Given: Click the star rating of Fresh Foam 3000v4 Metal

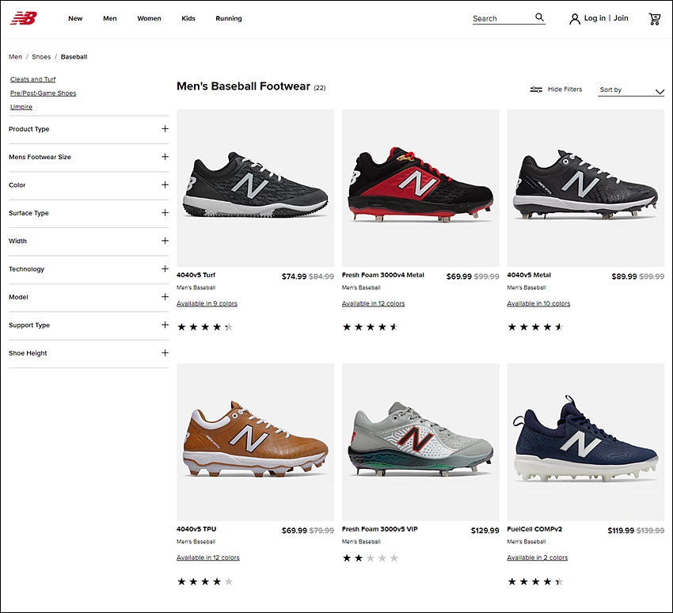Looking at the screenshot, I should click(x=371, y=327).
